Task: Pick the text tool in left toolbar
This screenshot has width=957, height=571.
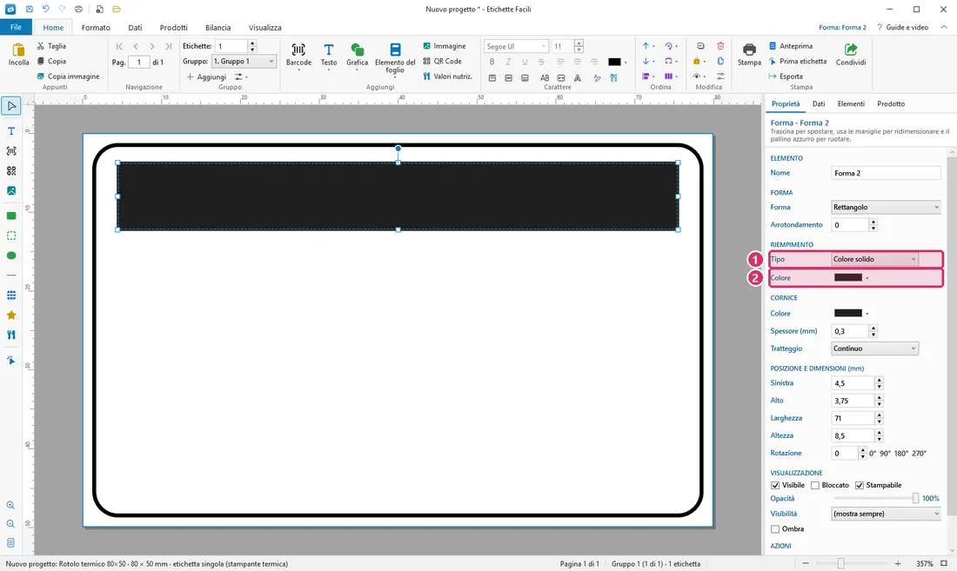Action: pyautogui.click(x=11, y=131)
